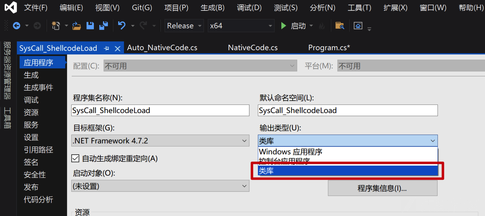The width and height of the screenshot is (485, 216).
Task: Click the 默认命名空间 input field
Action: coord(348,110)
